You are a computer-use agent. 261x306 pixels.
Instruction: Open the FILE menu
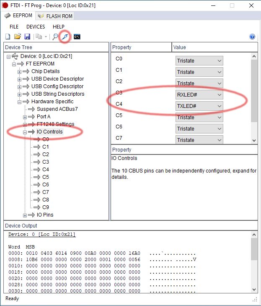pos(14,27)
